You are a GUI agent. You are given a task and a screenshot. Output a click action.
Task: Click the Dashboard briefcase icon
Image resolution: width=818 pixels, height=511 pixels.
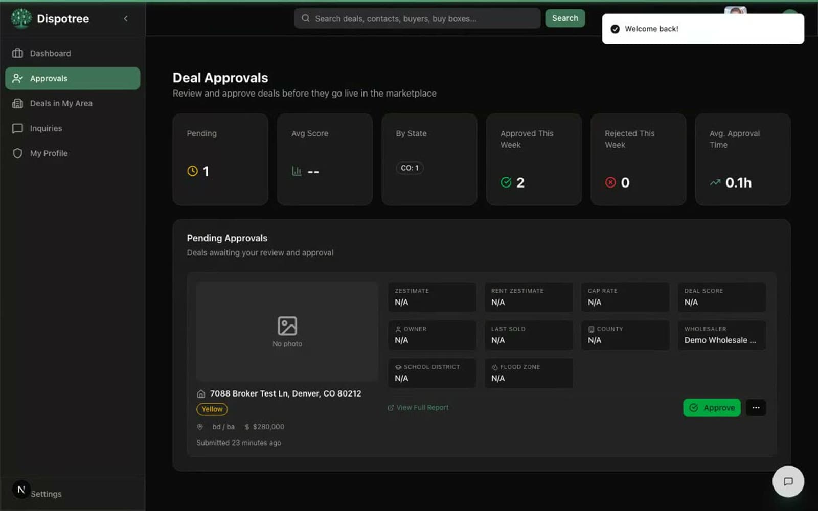17,53
